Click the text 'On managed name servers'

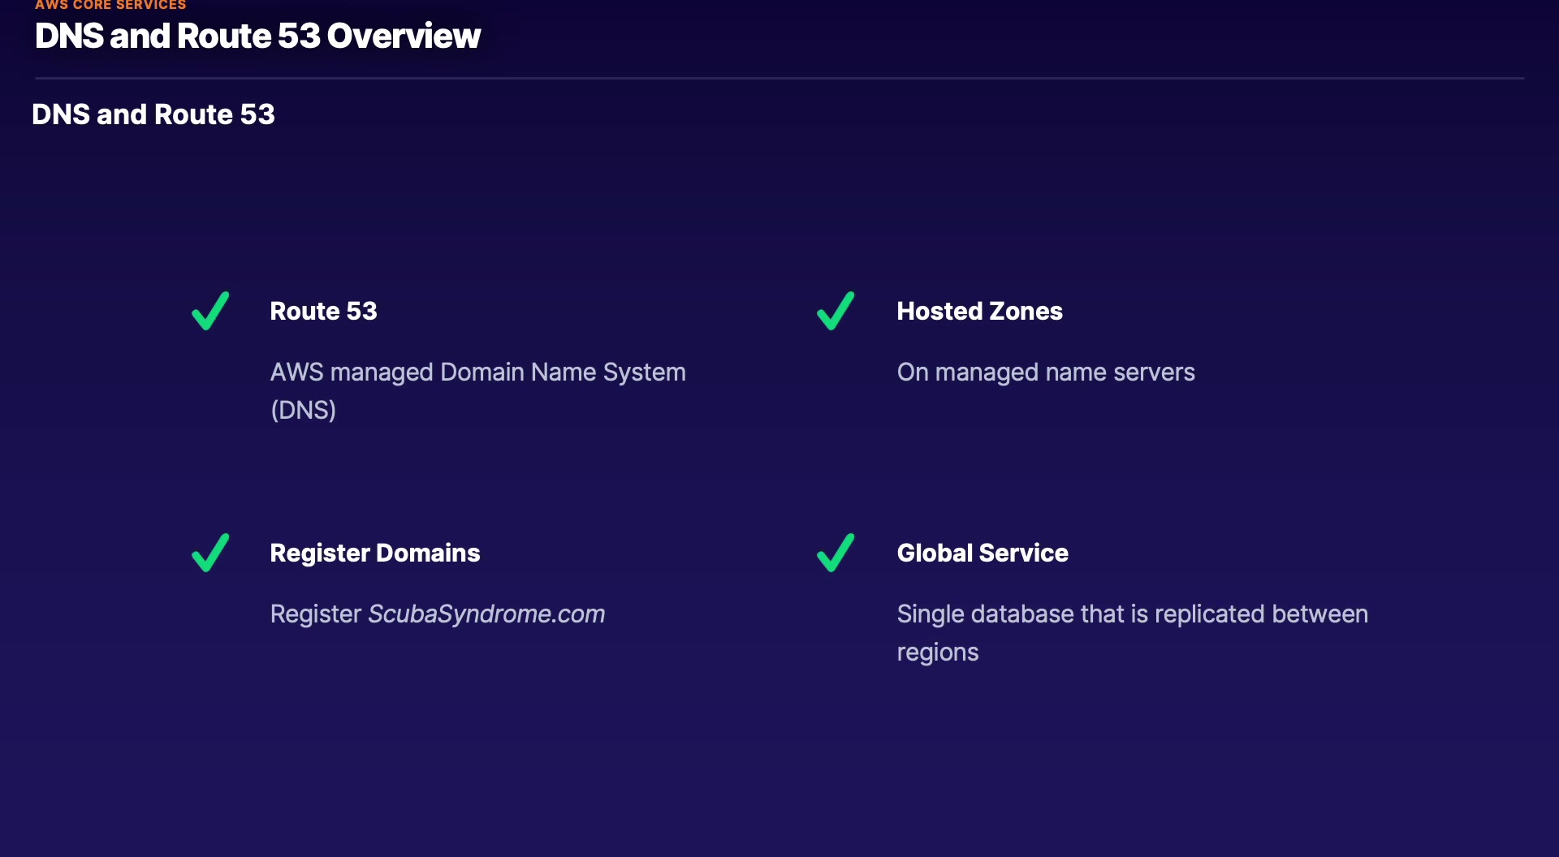[x=1045, y=372]
